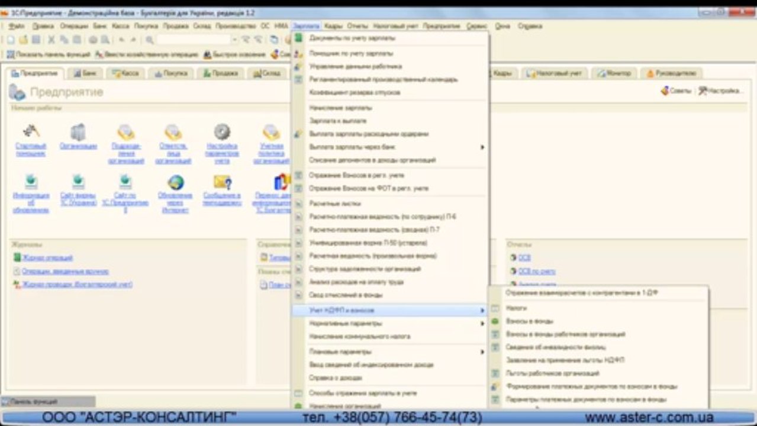Click the Redo toolbar icon

(x=134, y=40)
